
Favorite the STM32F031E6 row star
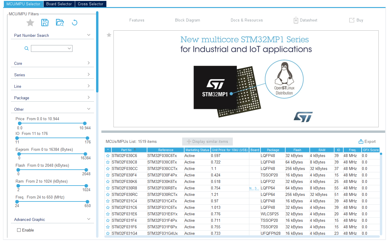[x=108, y=214]
